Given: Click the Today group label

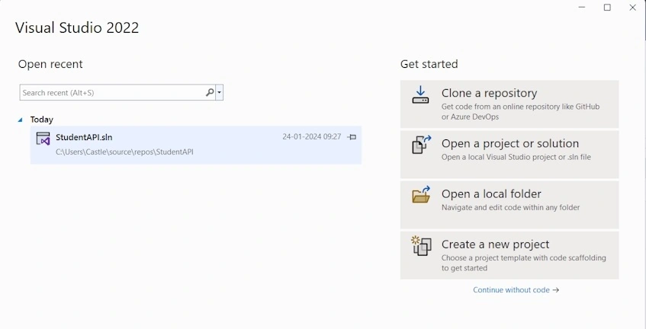Looking at the screenshot, I should click(x=42, y=120).
